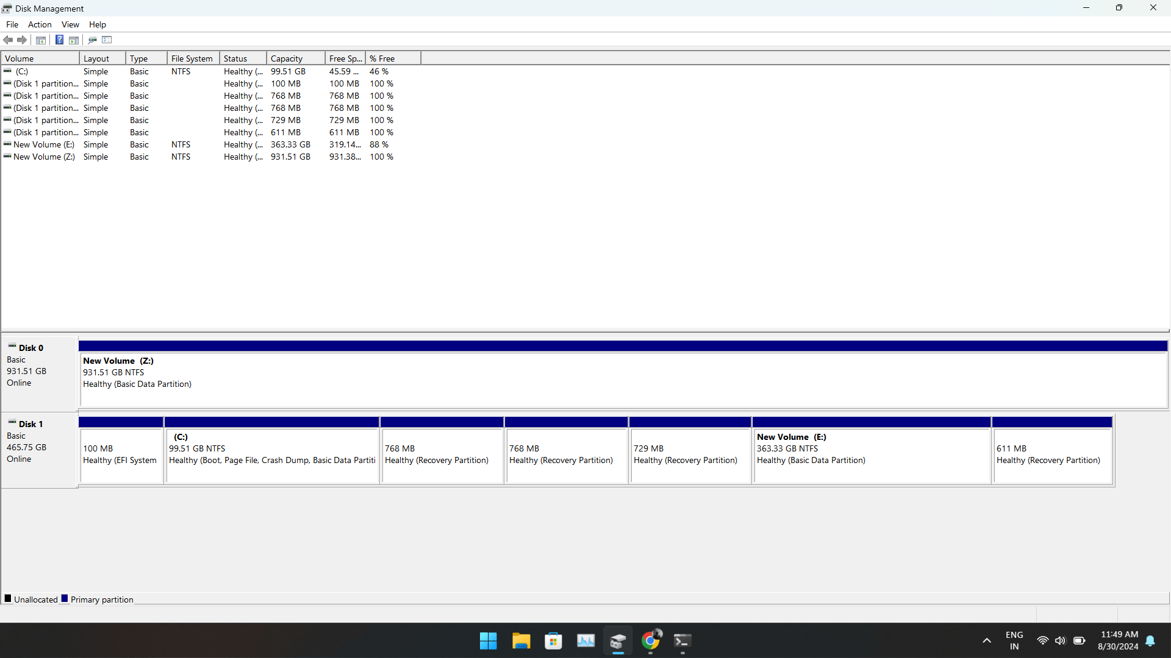Click the Refresh disk information icon

pyautogui.click(x=92, y=40)
